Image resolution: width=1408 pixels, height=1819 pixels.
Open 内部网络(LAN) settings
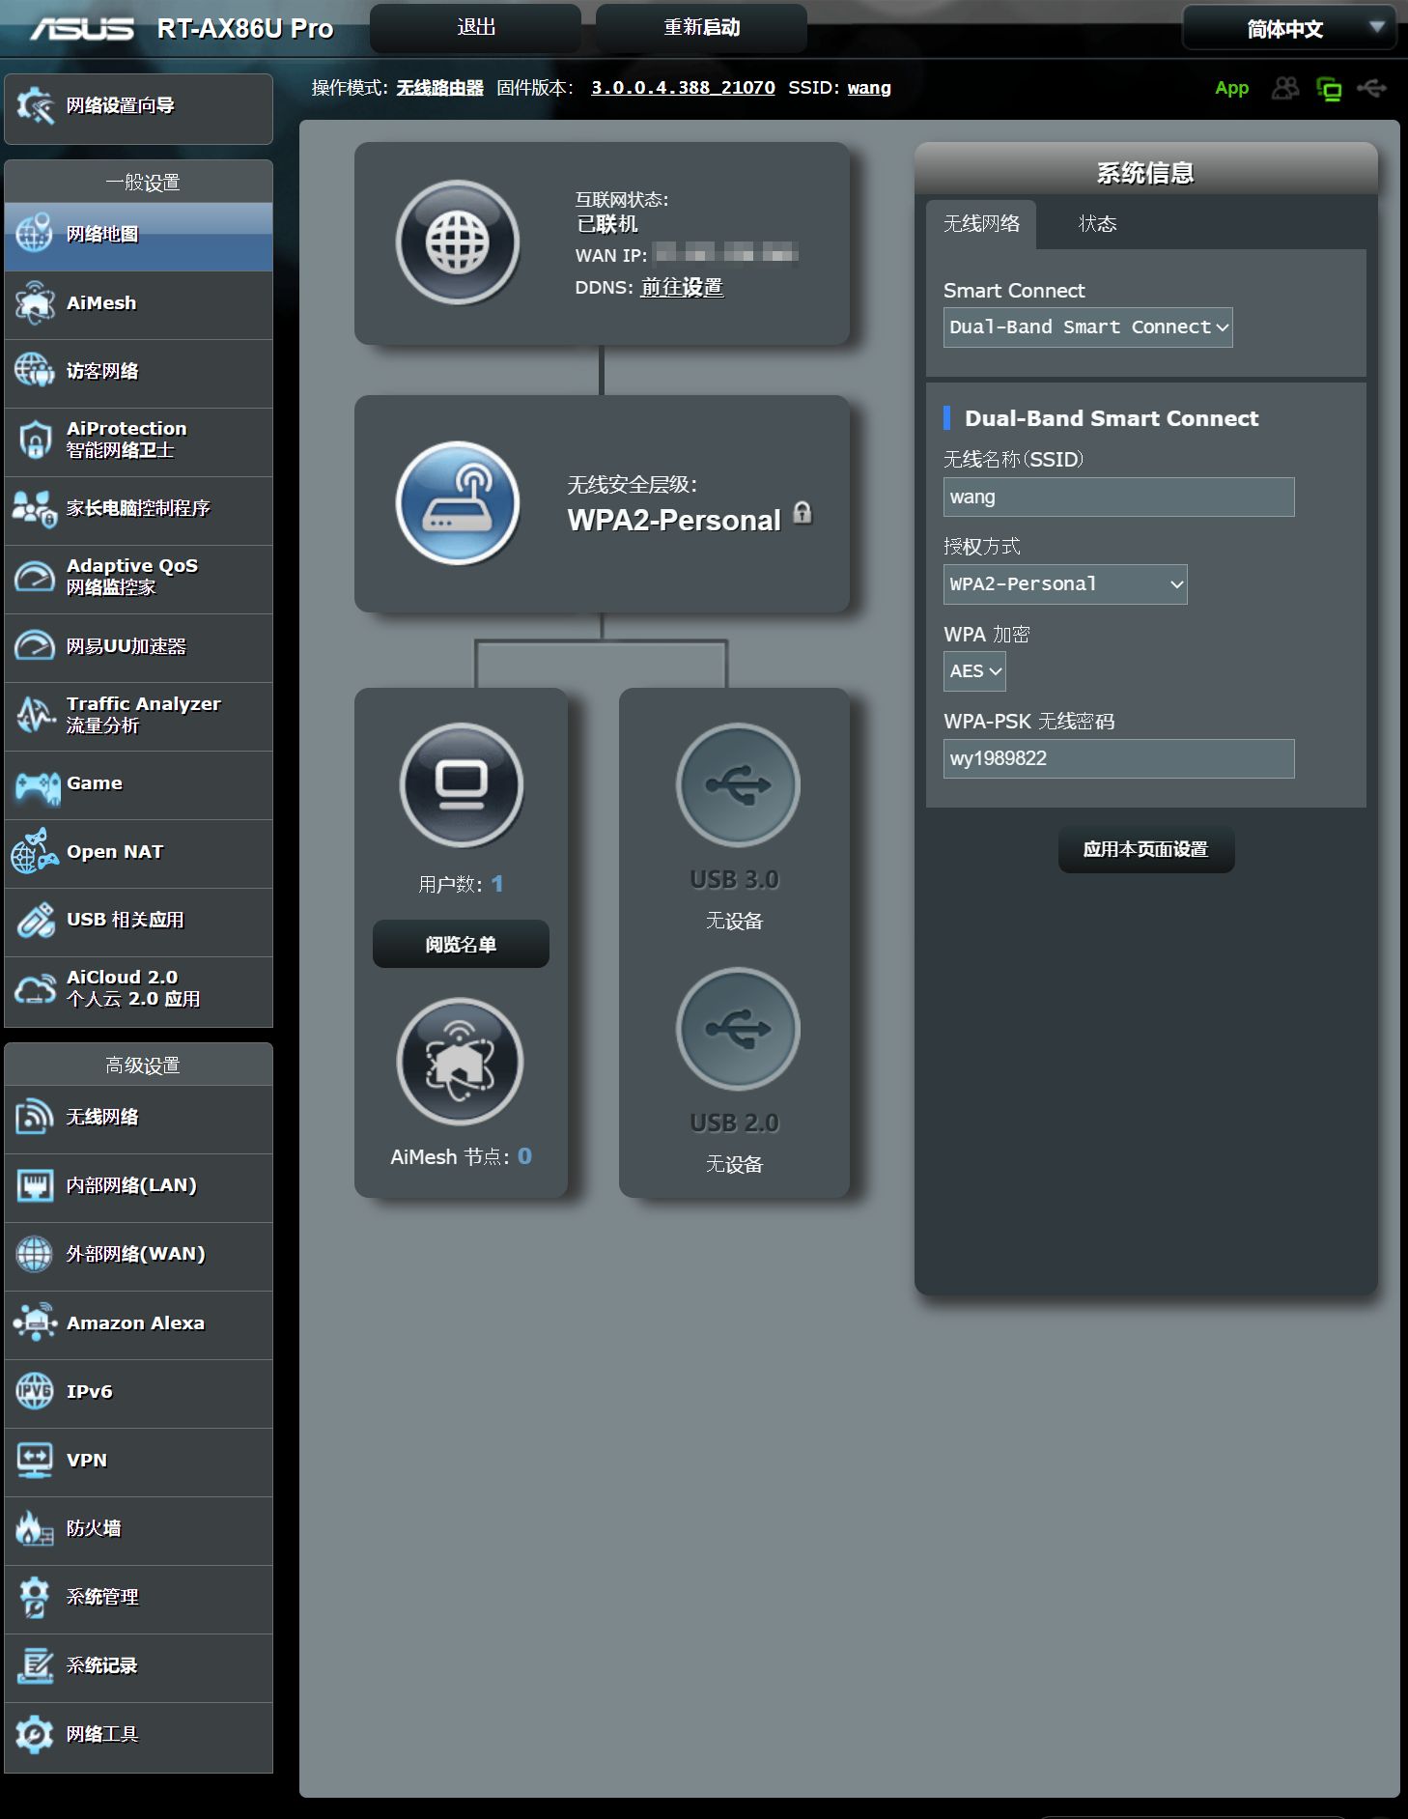click(x=138, y=1187)
